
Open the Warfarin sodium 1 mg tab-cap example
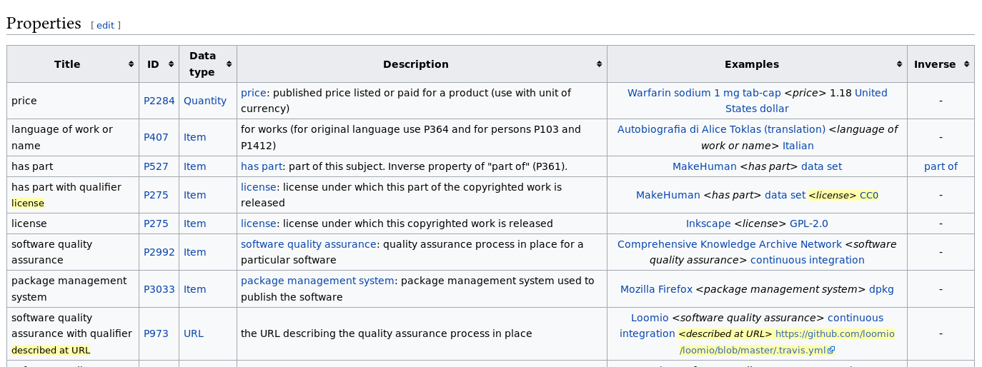(x=703, y=93)
